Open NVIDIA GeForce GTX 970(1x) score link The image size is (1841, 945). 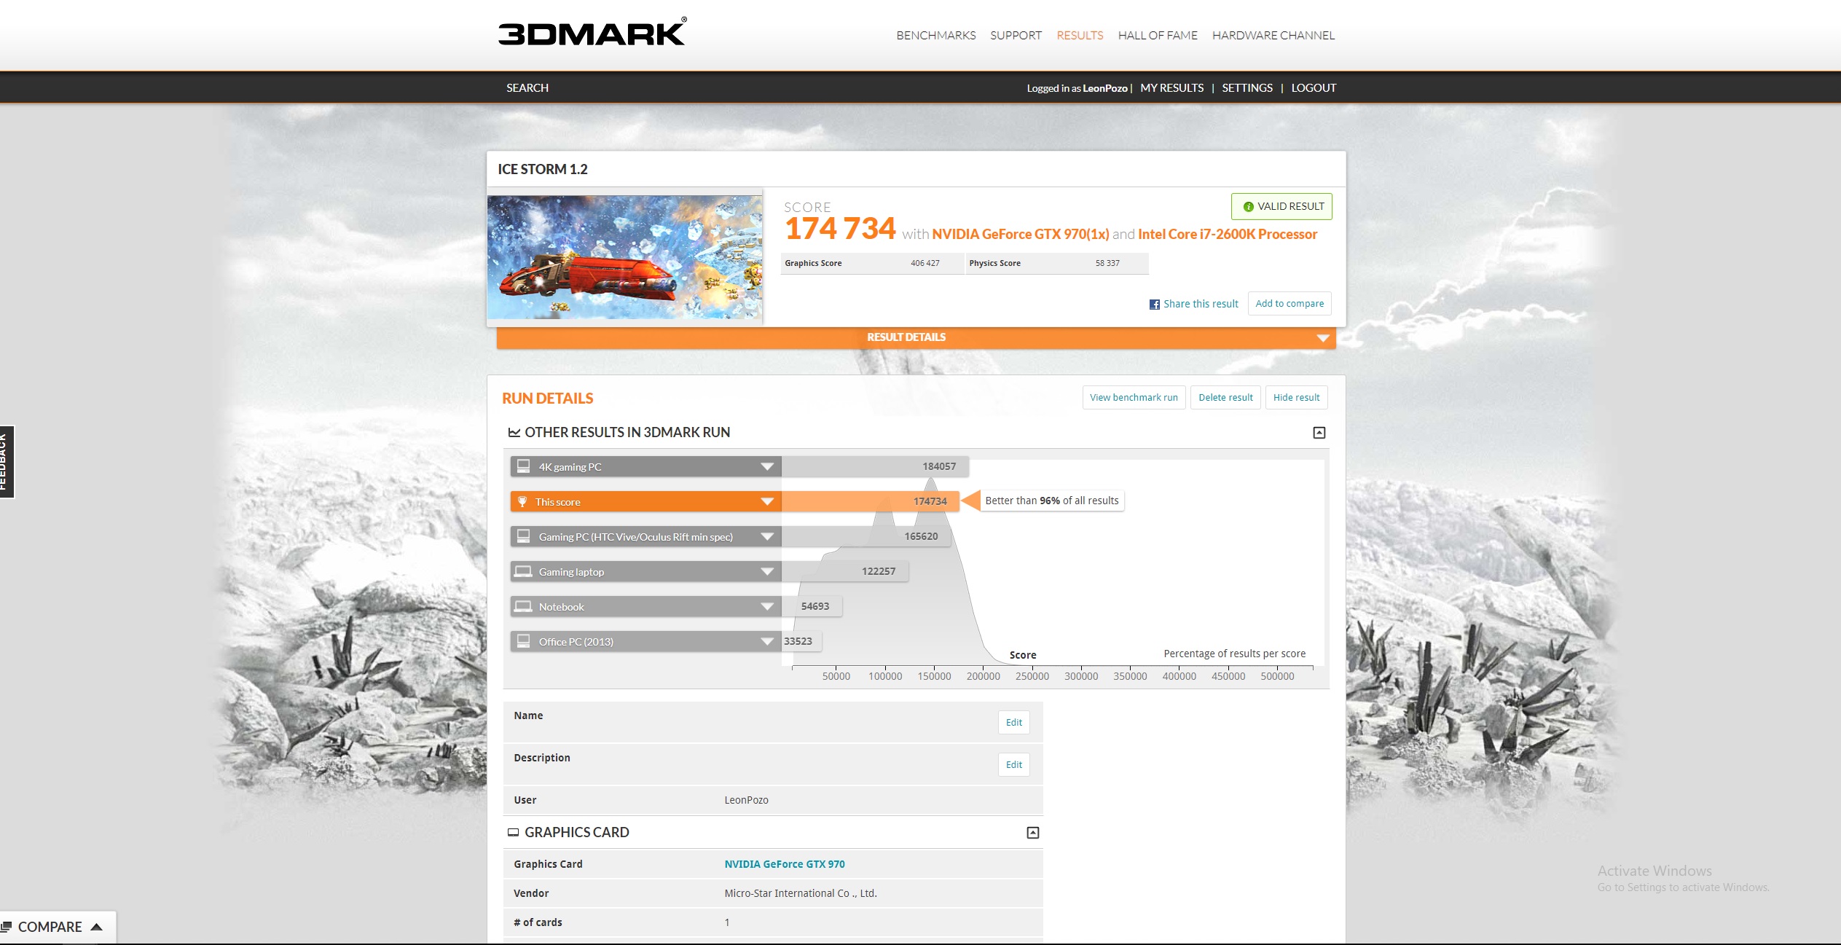coord(1020,234)
